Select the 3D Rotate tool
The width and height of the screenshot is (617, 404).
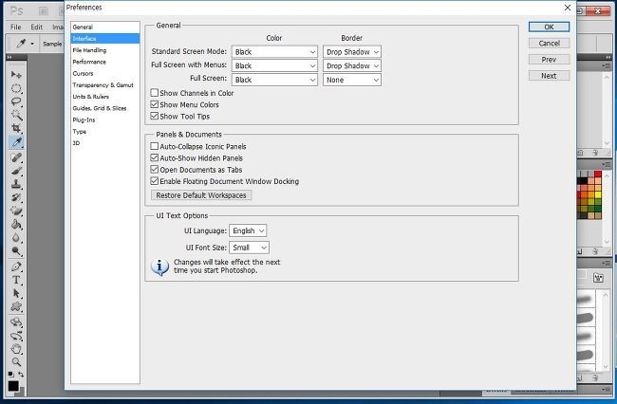[x=16, y=322]
